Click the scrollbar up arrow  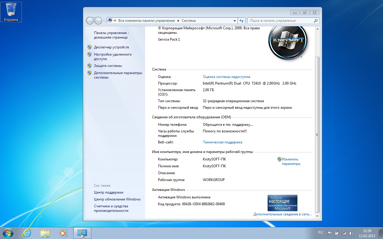(x=317, y=28)
